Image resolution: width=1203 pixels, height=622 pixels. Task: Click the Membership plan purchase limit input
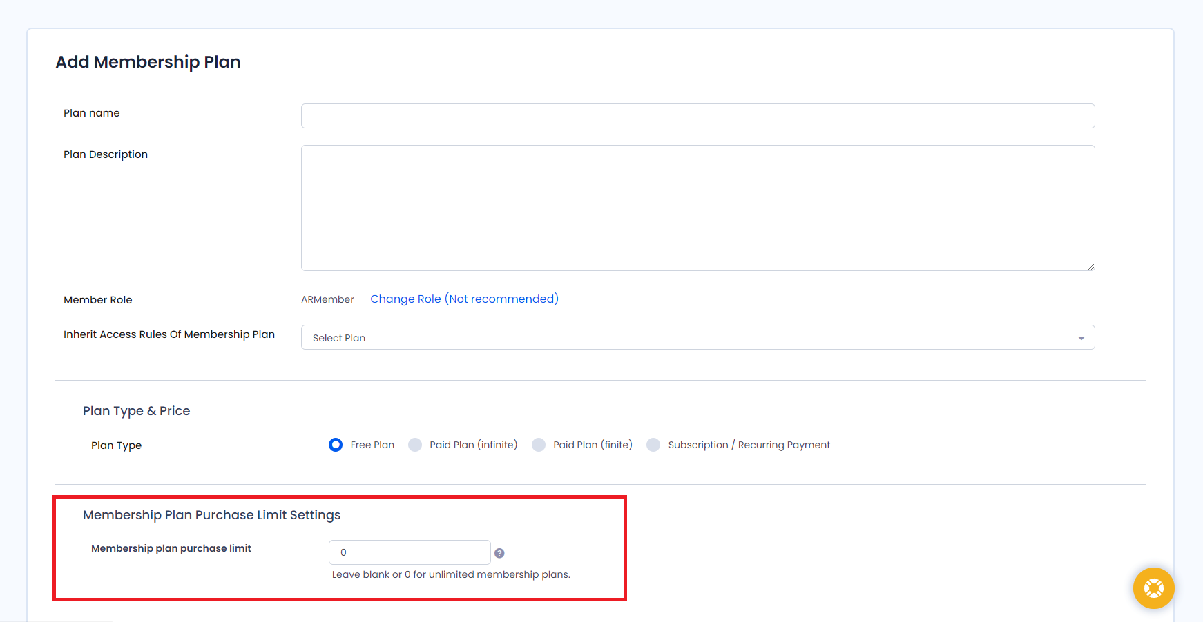(x=410, y=552)
